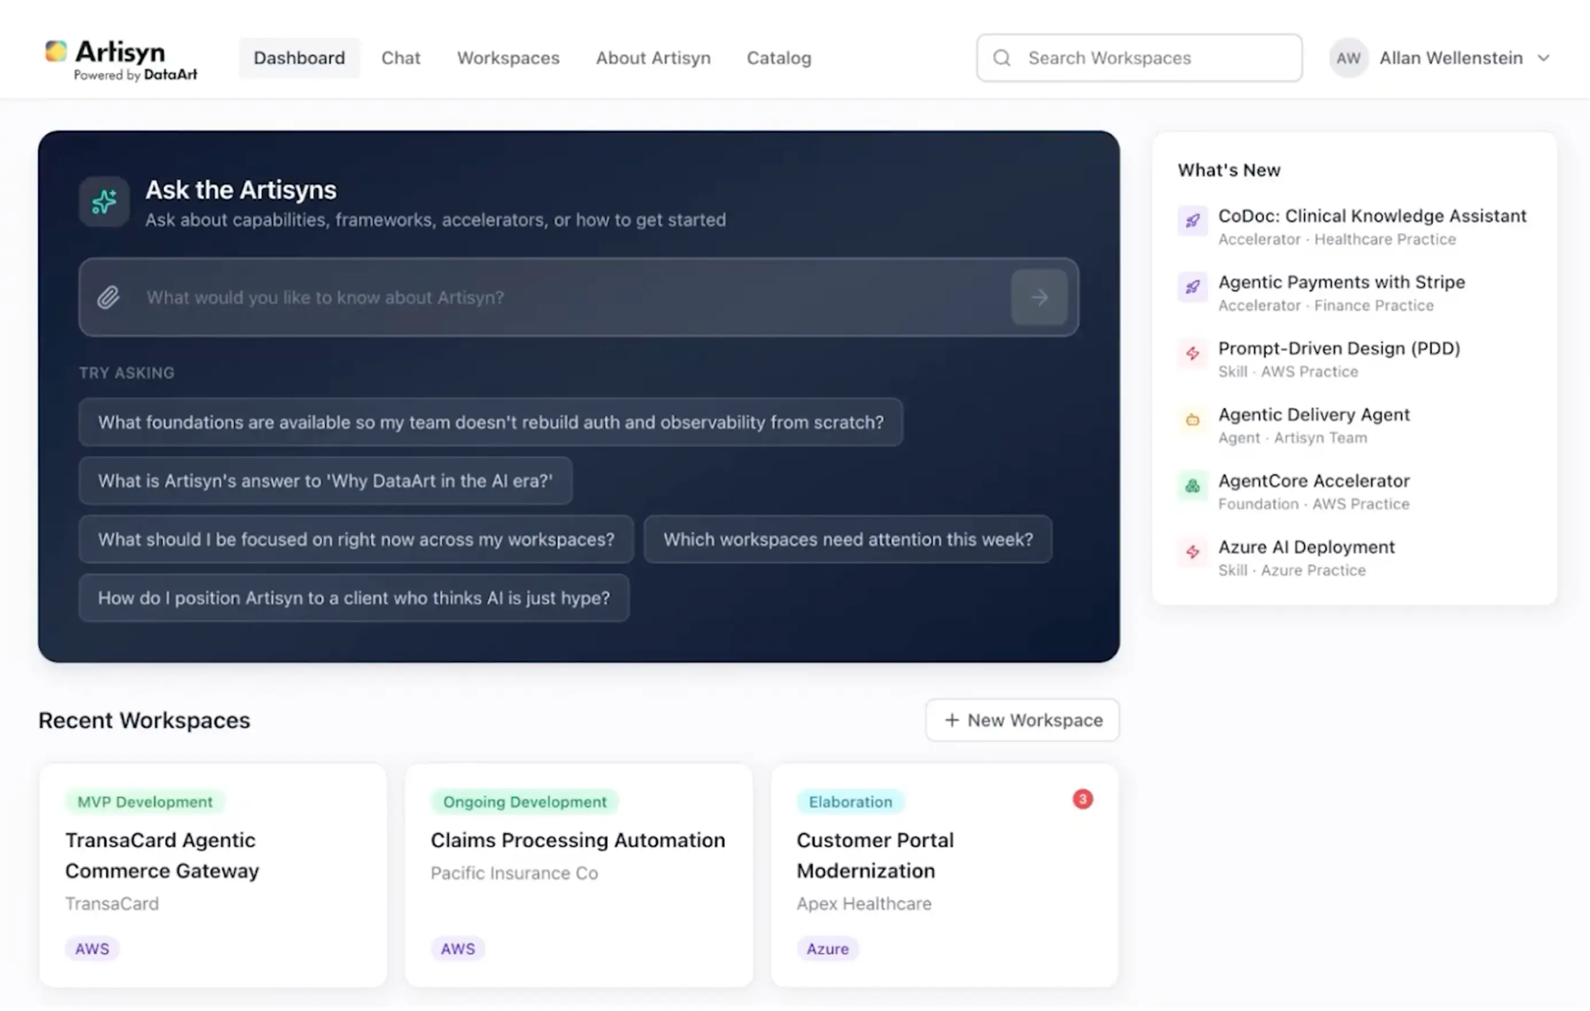Click the rocket icon next to CoDoc

(x=1192, y=221)
